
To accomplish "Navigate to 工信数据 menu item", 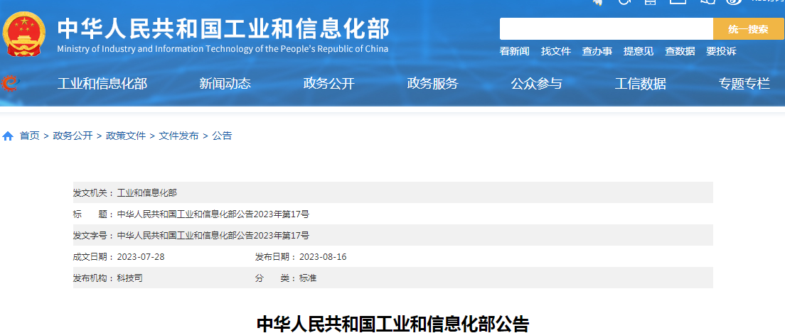I will click(x=641, y=84).
